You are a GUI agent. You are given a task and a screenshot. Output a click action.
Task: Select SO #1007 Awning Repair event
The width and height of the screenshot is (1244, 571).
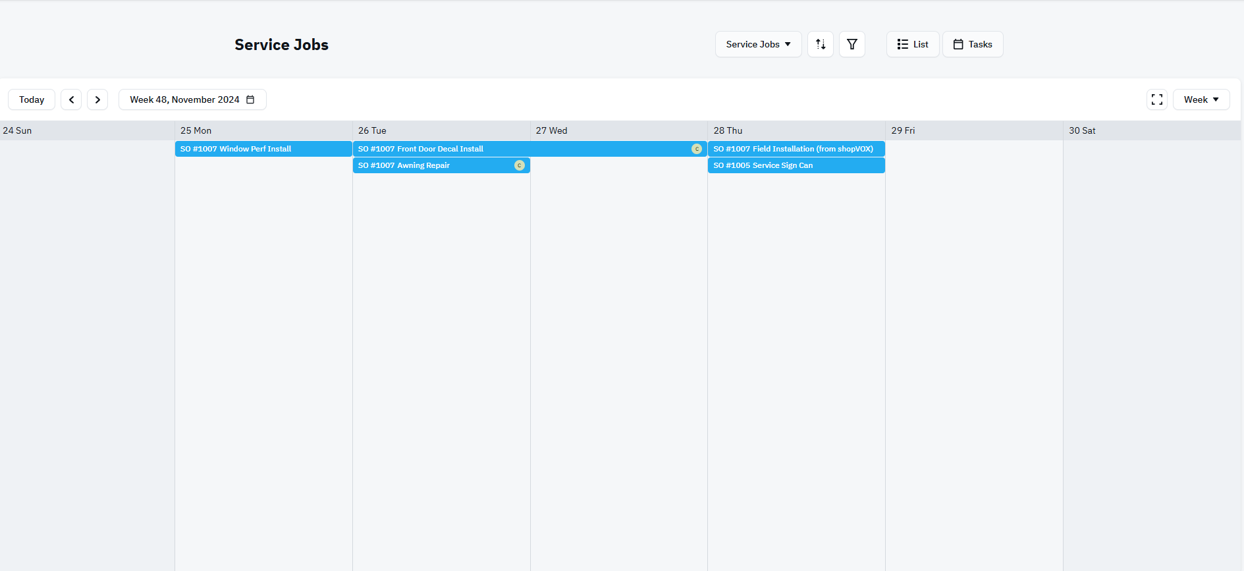click(428, 165)
